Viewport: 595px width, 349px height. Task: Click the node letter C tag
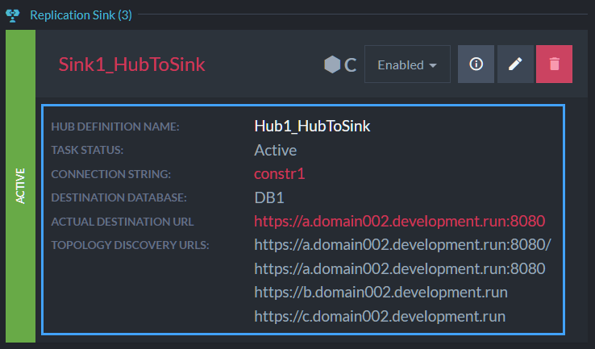click(350, 64)
